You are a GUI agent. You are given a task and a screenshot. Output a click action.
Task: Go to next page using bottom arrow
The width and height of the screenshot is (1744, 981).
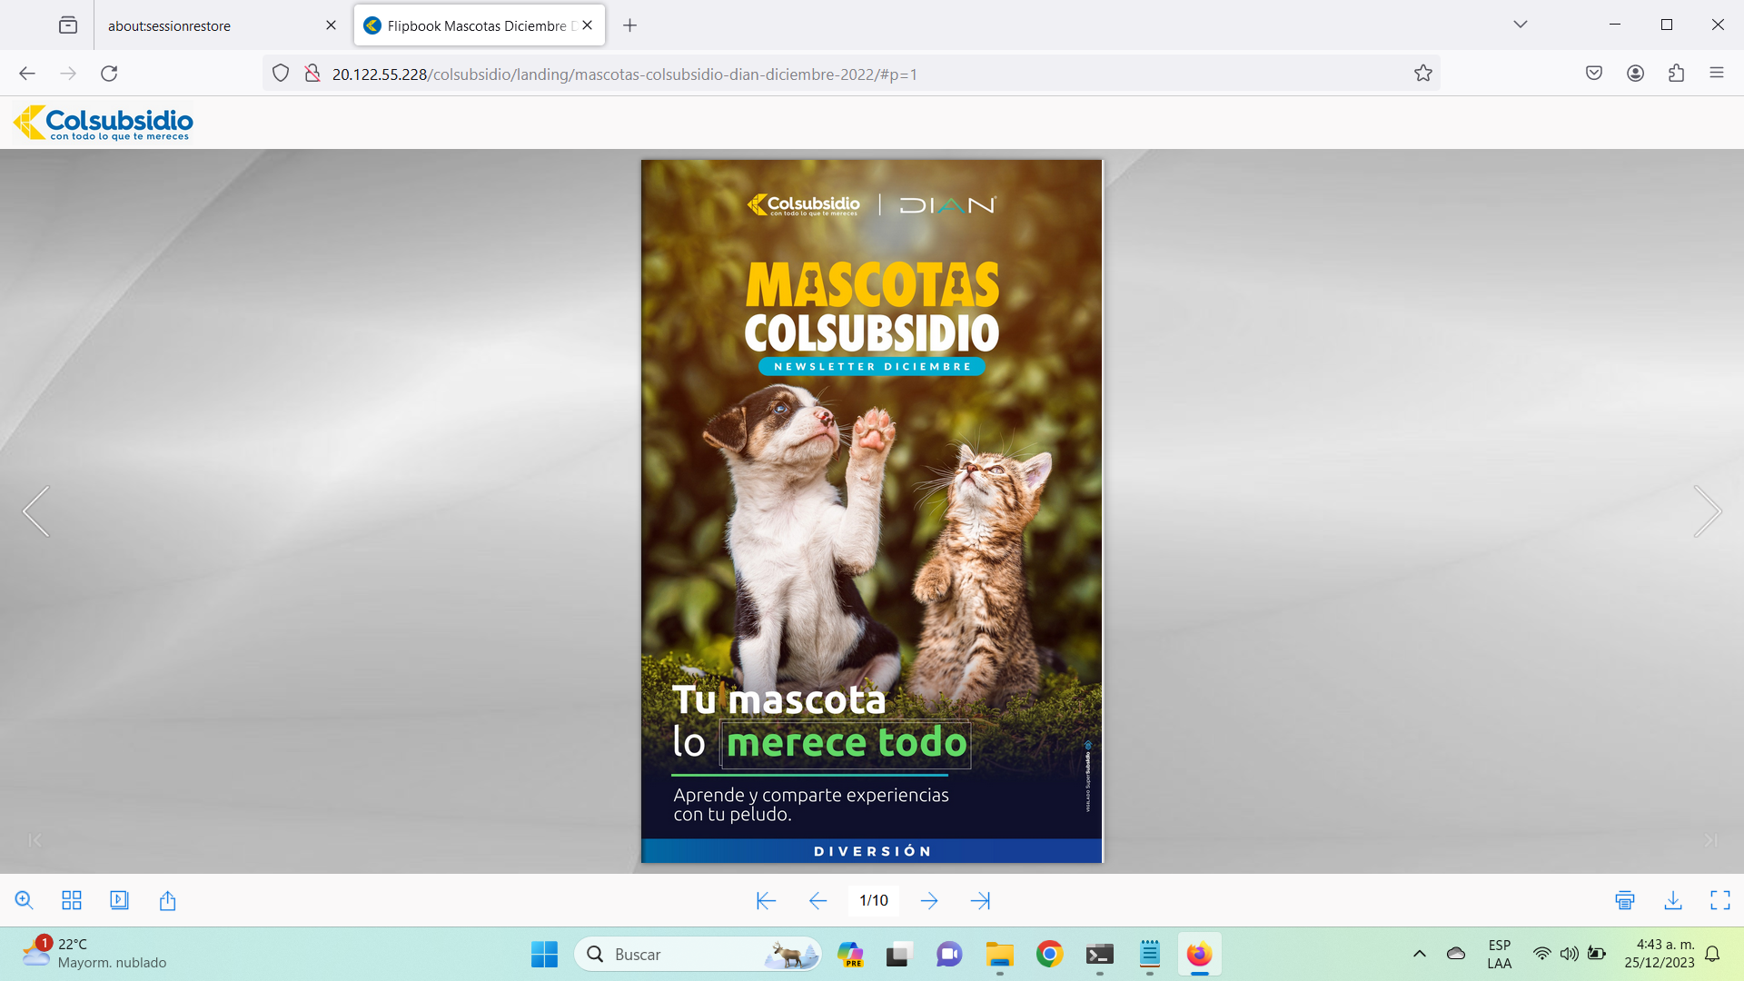click(928, 900)
